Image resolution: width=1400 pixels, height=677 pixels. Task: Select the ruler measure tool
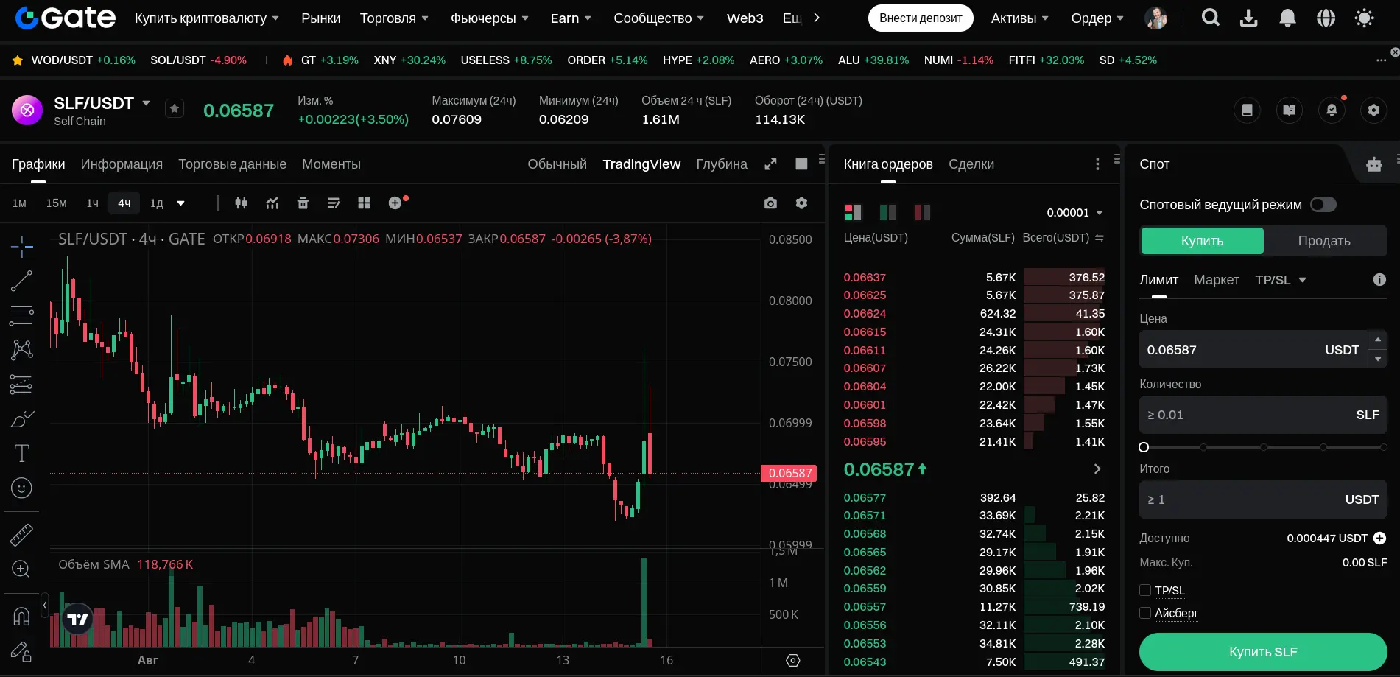22,534
